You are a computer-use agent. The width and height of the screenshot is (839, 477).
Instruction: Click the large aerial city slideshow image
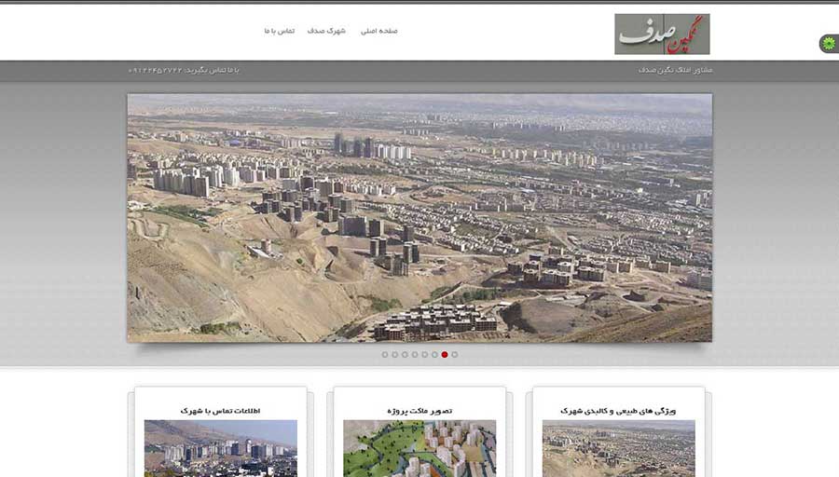pyautogui.click(x=419, y=217)
